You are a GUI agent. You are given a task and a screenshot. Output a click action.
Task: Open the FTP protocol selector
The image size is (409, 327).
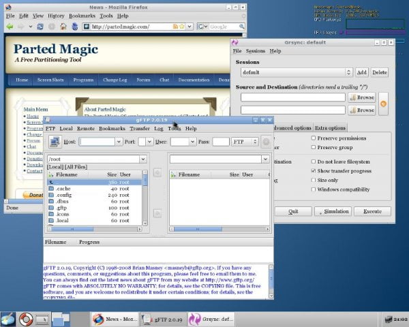[245, 142]
